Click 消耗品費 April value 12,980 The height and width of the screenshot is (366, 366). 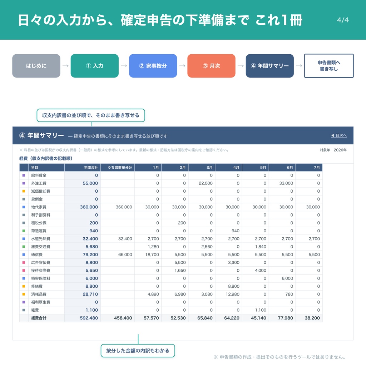pos(232,295)
